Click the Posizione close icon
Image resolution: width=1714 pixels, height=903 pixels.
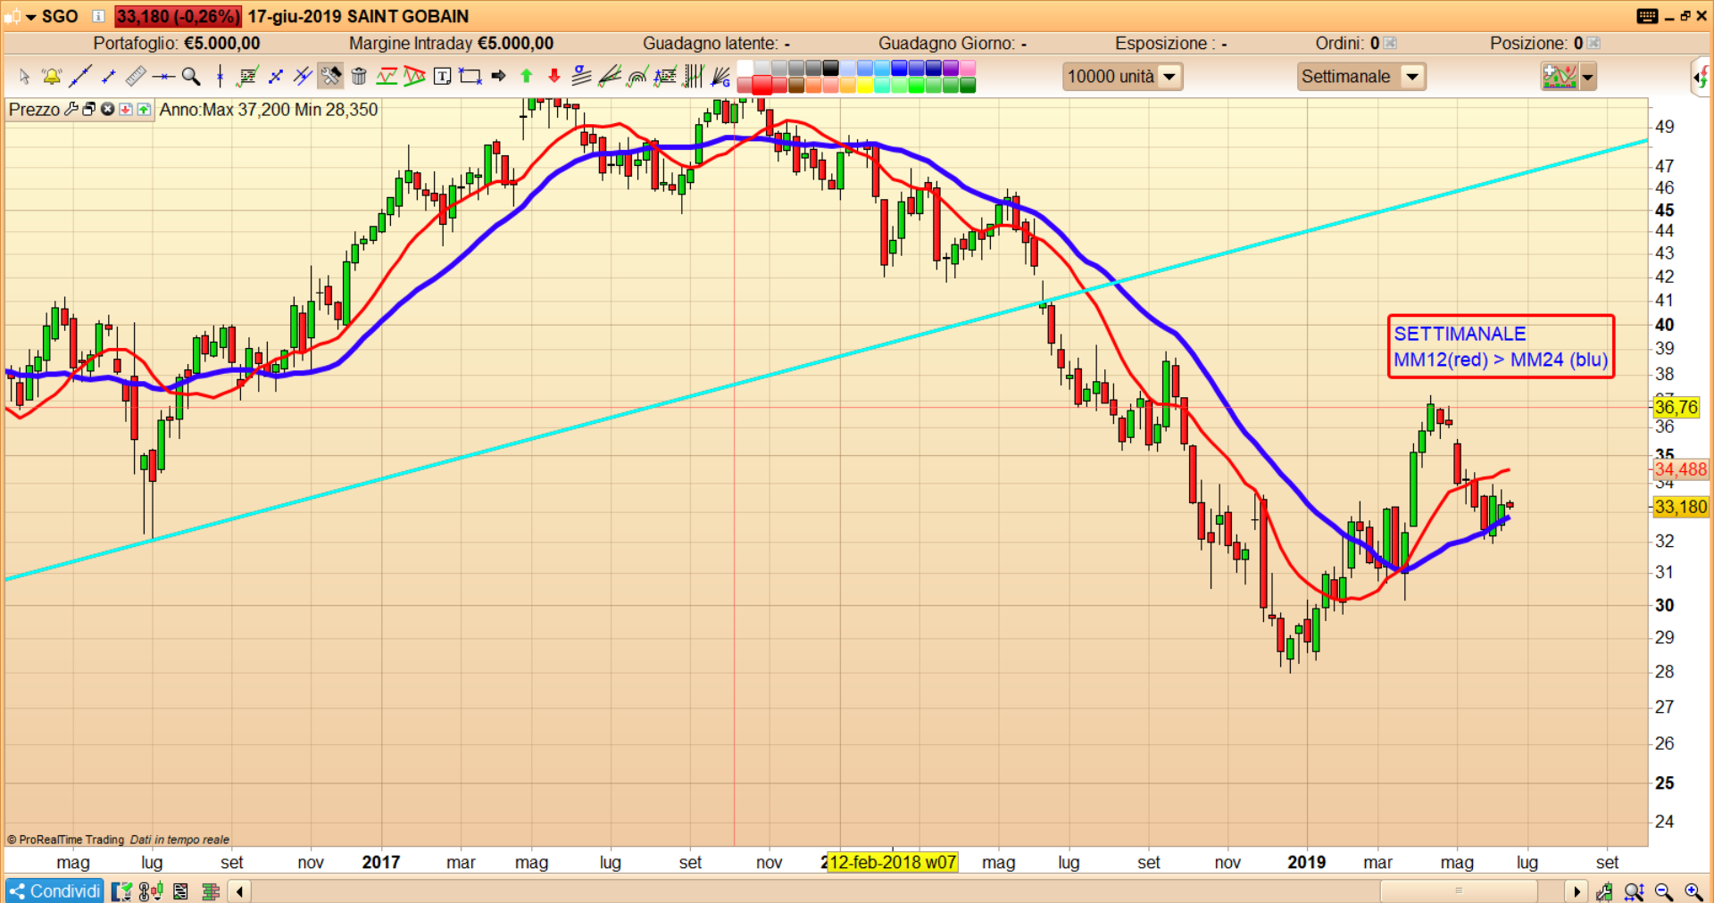coord(1593,43)
